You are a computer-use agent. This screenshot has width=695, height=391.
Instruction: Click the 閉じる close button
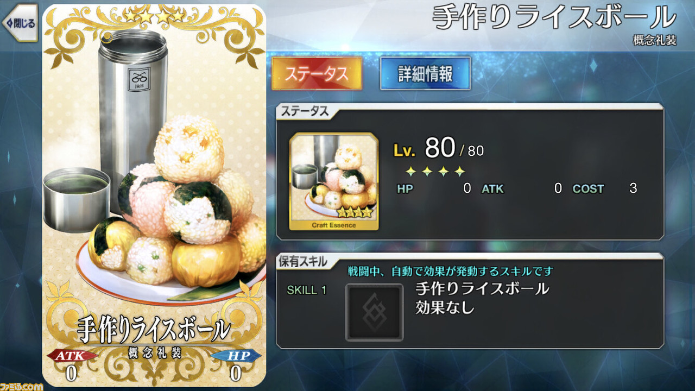[x=19, y=23]
